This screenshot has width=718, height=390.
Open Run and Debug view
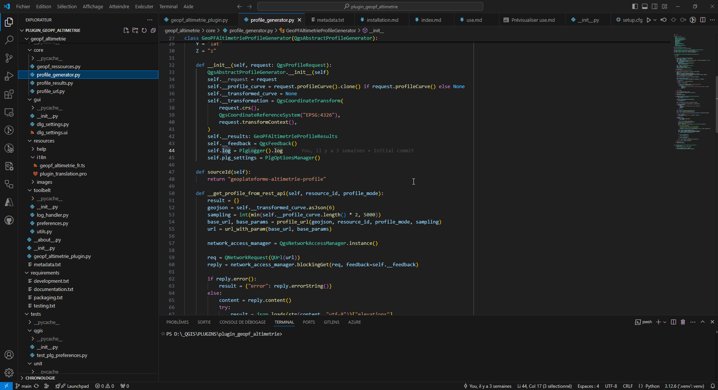tap(9, 76)
